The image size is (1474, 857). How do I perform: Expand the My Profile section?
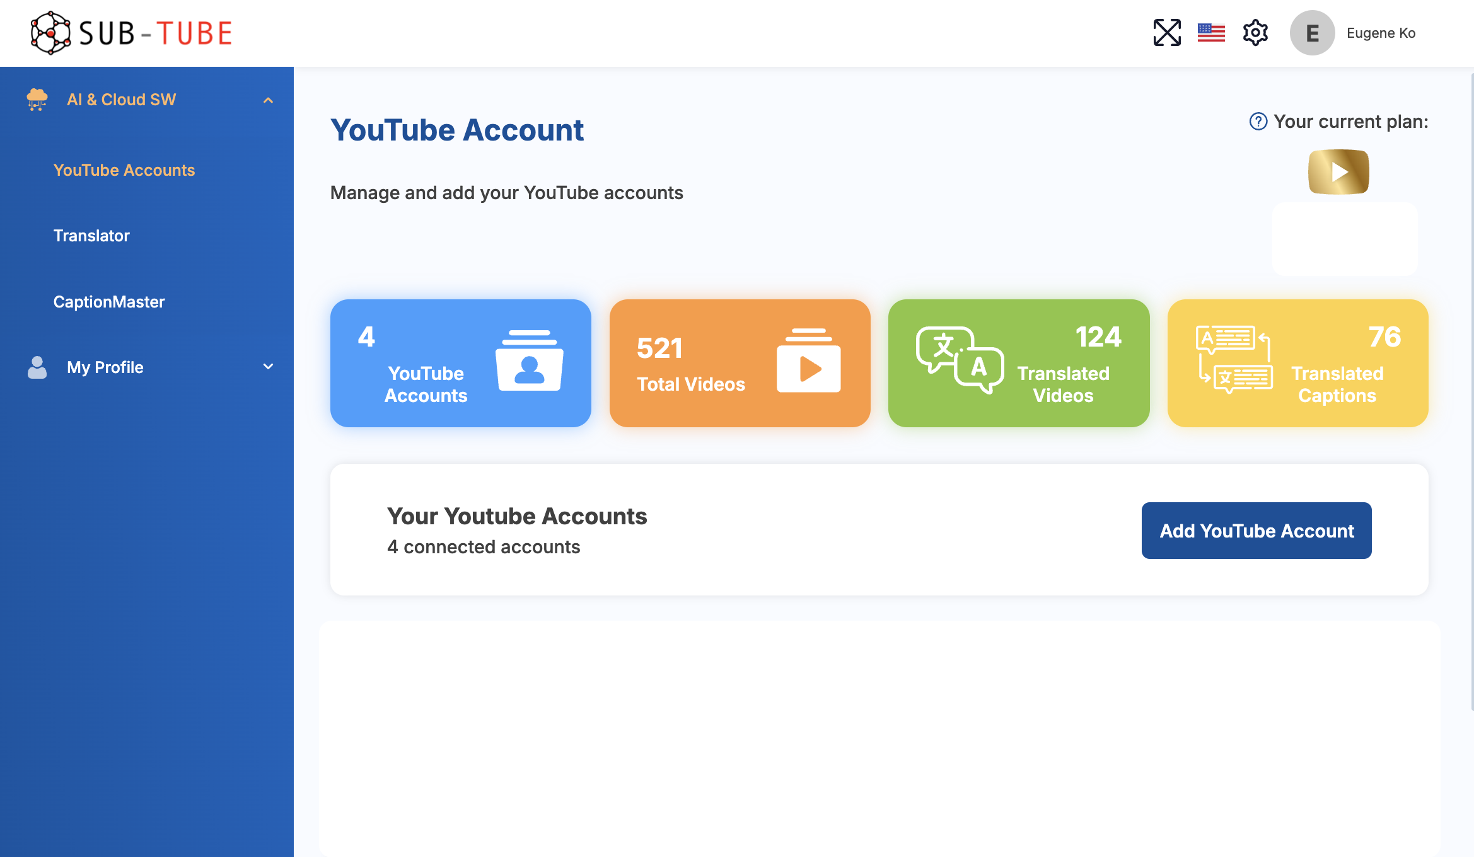coord(269,367)
